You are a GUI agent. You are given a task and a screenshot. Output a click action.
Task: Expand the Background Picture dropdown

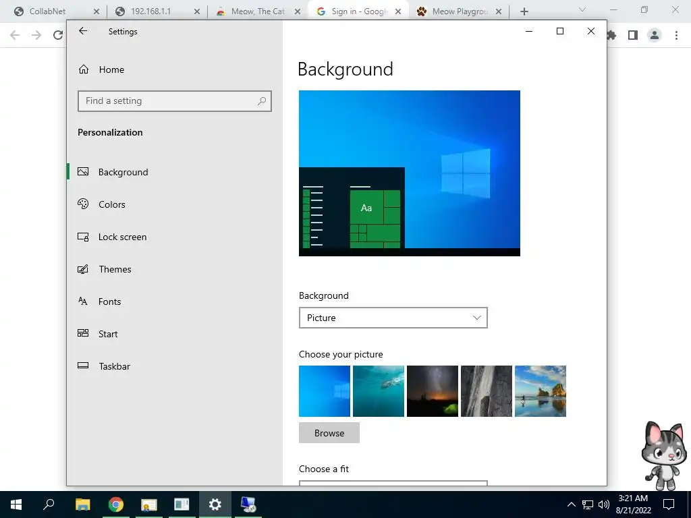[393, 318]
